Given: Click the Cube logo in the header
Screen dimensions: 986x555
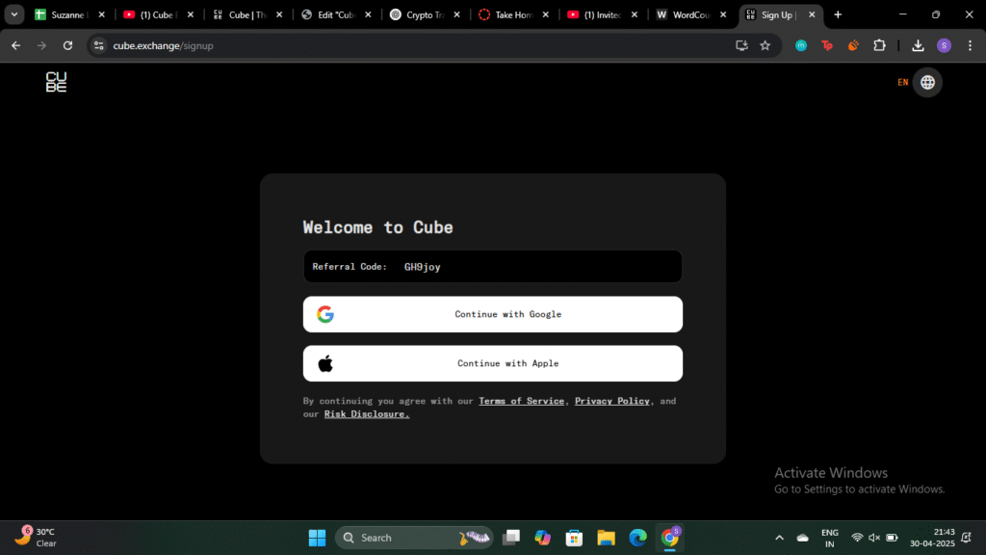Looking at the screenshot, I should click(x=56, y=82).
